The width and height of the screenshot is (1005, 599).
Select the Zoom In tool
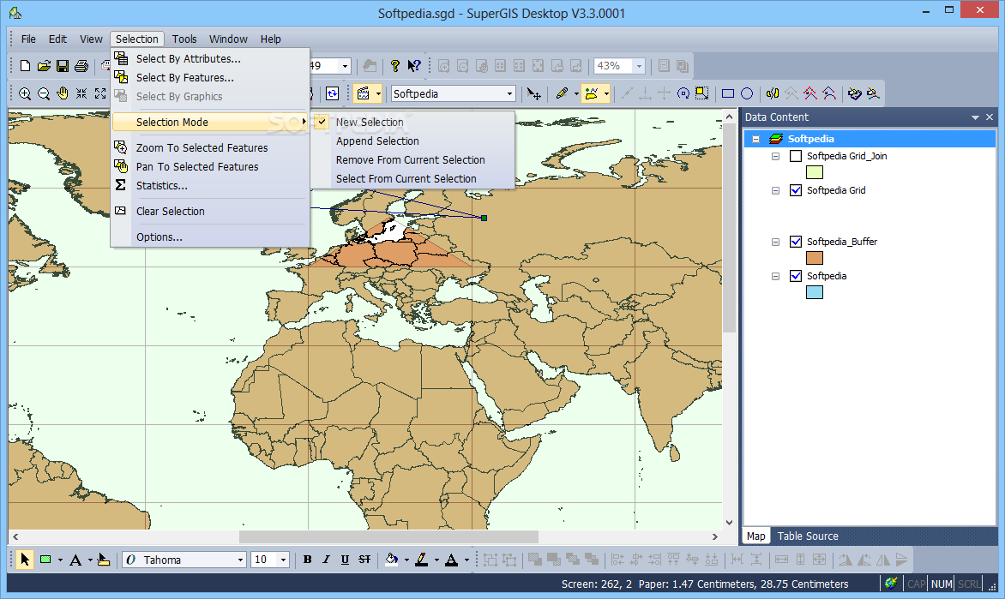point(25,93)
